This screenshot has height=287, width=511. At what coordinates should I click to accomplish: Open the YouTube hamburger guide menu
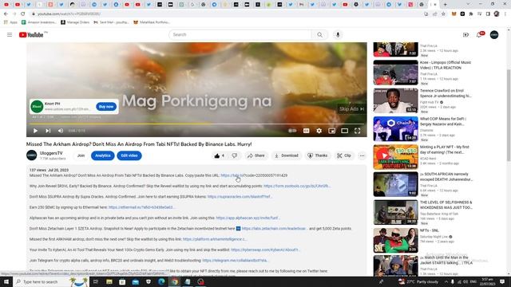pos(10,35)
